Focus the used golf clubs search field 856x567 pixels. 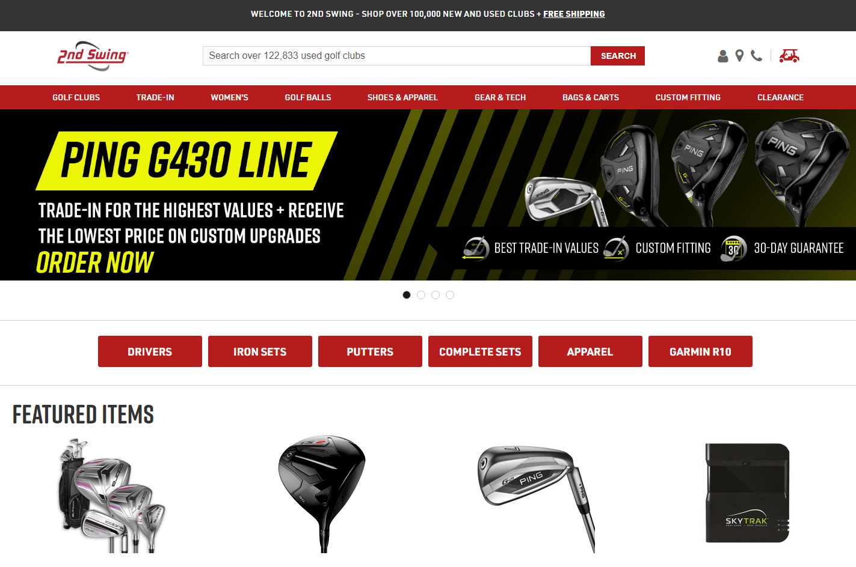coord(396,56)
